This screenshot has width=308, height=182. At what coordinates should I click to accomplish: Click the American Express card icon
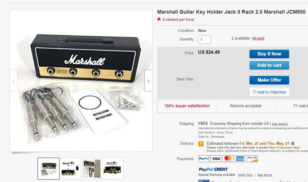tap(240, 159)
